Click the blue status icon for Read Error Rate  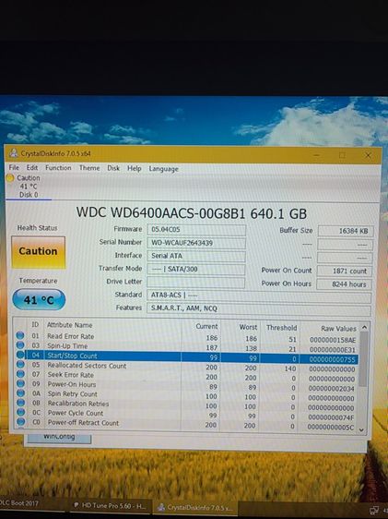click(x=20, y=335)
